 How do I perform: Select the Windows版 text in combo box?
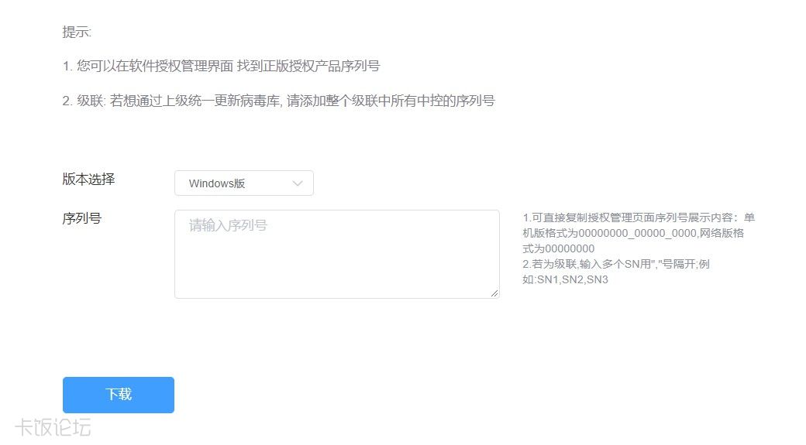point(217,183)
